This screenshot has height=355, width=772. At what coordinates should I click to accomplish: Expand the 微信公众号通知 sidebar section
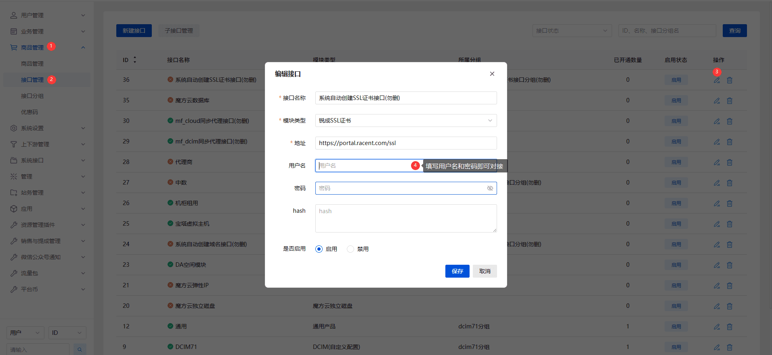(83, 257)
